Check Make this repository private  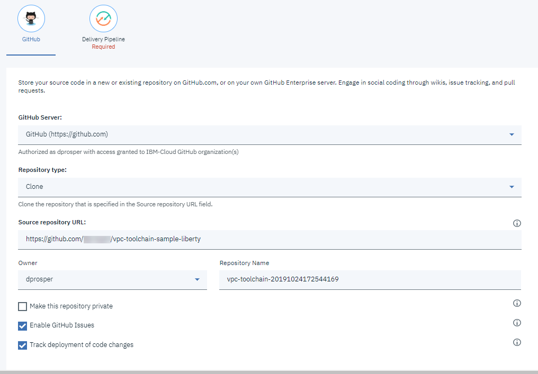coord(23,306)
